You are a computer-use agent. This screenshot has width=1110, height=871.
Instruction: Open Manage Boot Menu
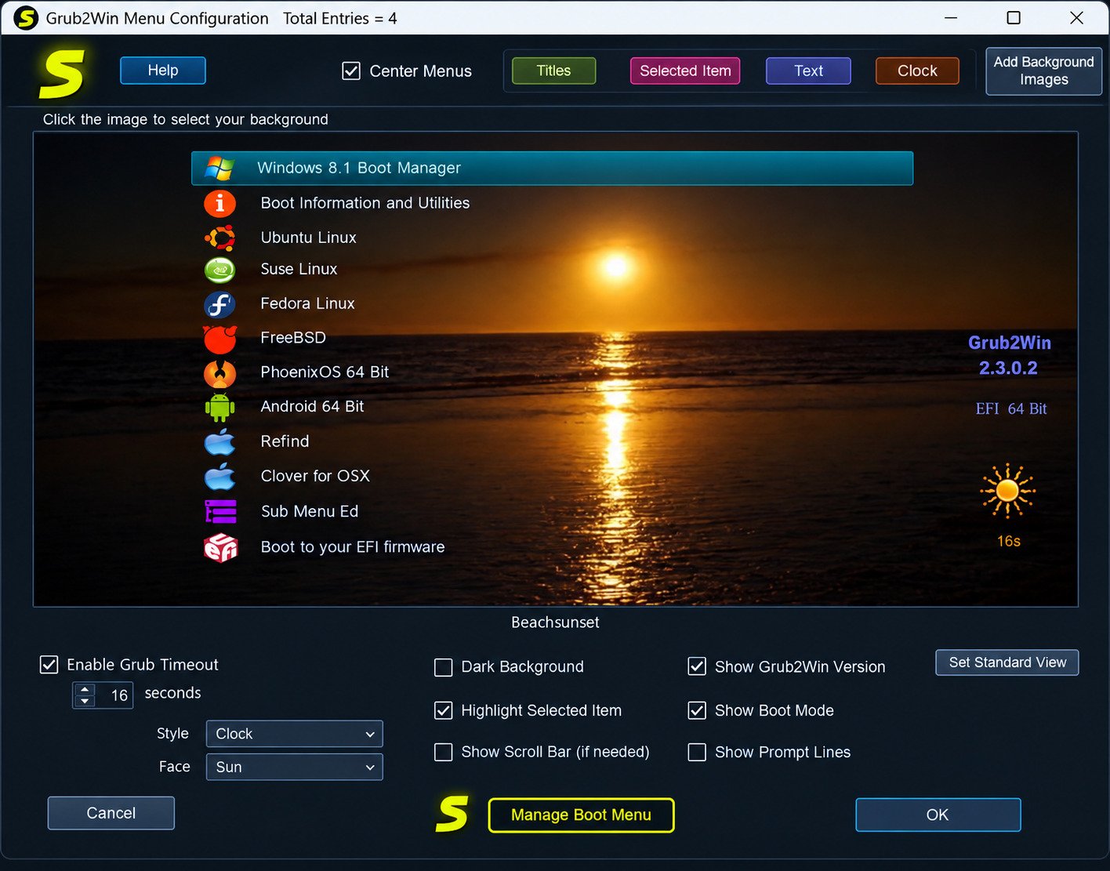[x=581, y=815]
